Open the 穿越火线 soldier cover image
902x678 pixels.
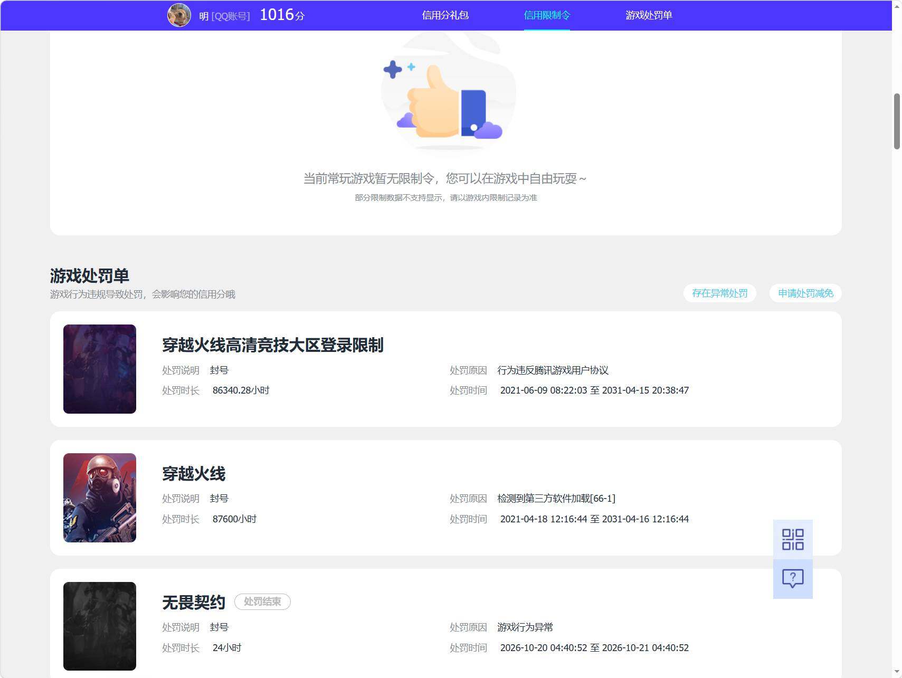(100, 498)
